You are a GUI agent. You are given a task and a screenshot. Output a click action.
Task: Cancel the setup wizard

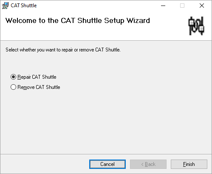[x=107, y=164]
